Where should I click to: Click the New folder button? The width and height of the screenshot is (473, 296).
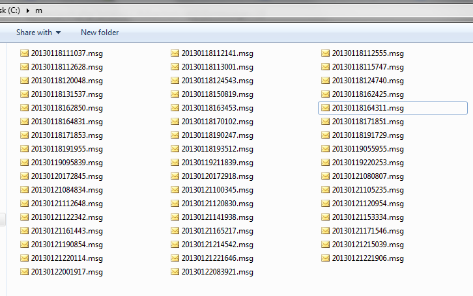100,33
